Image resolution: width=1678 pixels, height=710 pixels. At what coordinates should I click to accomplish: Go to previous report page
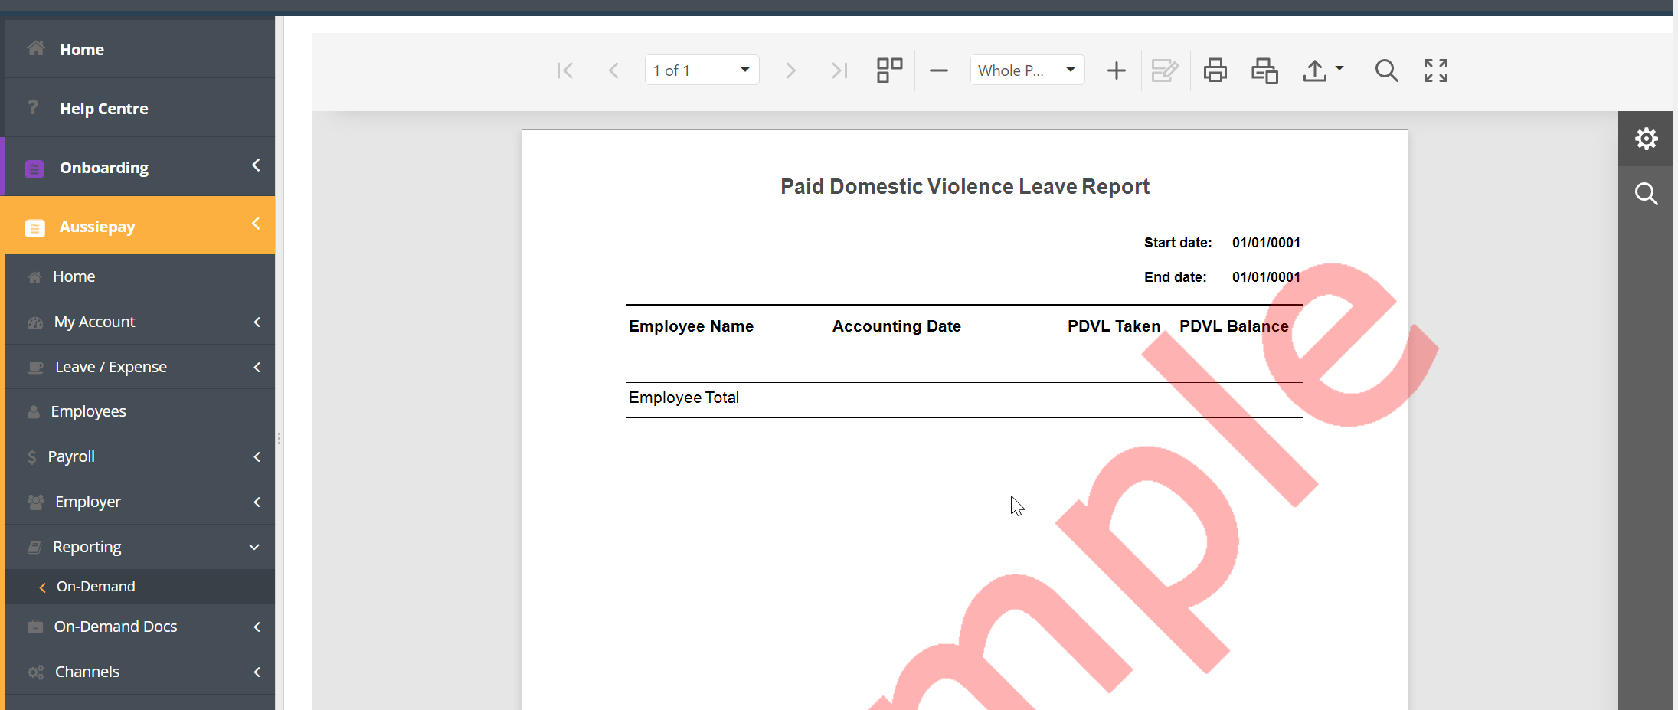613,70
